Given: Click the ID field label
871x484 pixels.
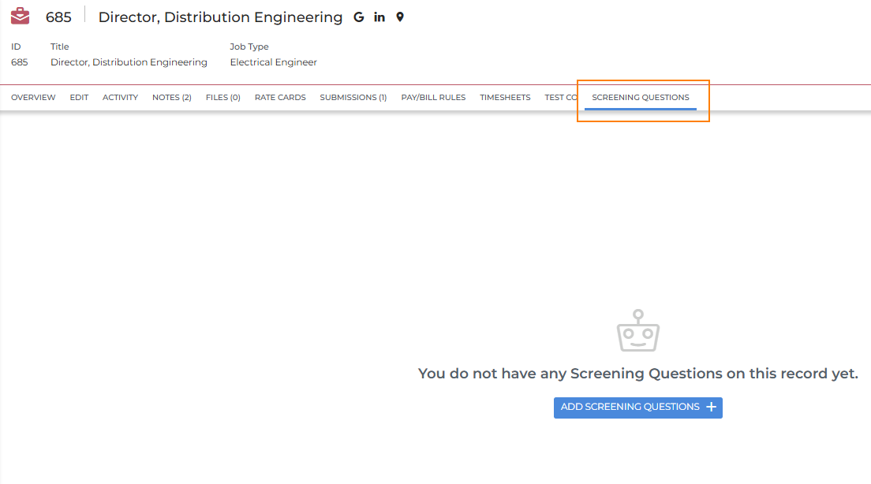Looking at the screenshot, I should [16, 47].
